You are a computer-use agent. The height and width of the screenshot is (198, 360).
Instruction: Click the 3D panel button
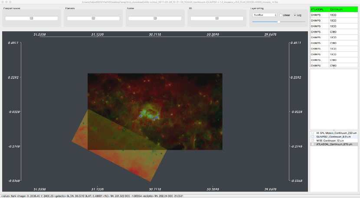(x=217, y=18)
